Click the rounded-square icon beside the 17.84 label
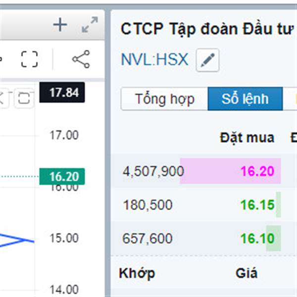 coord(24,98)
